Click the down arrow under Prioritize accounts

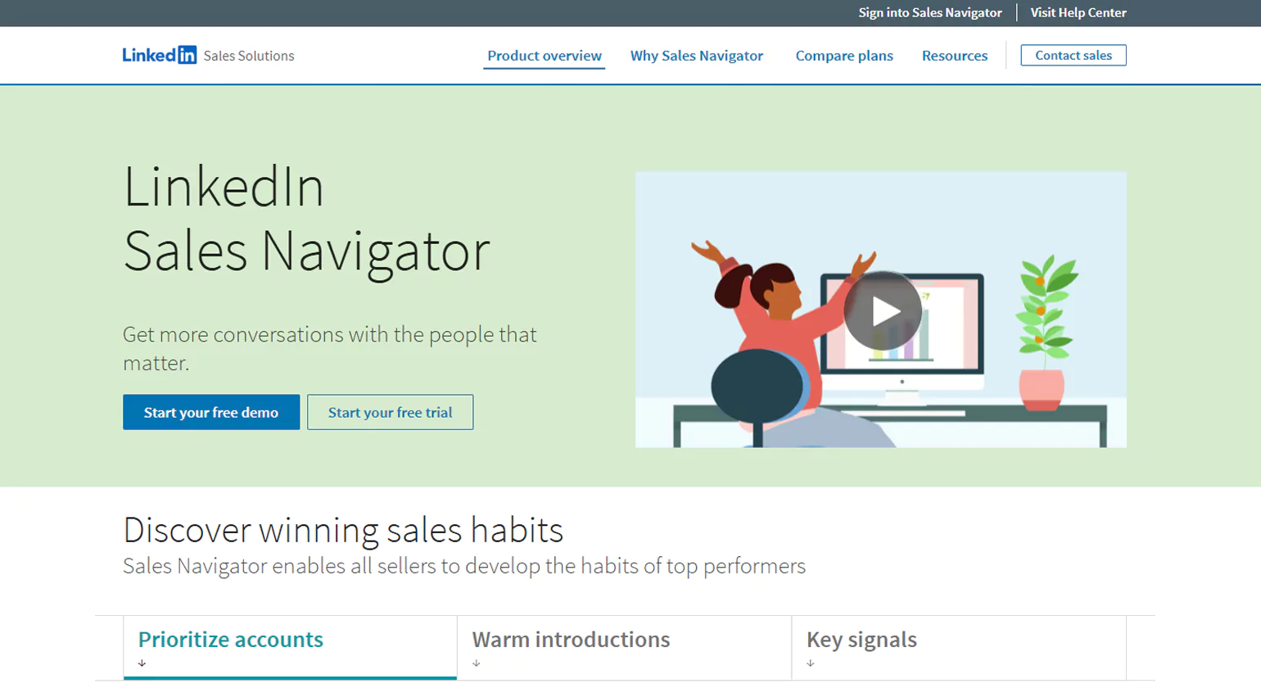pos(143,663)
